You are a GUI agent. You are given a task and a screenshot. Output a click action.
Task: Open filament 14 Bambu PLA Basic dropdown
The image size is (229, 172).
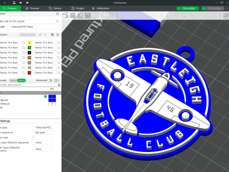[x=44, y=73]
